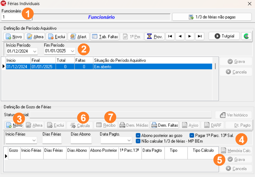
Task: Click the Gozo column header
Action: tap(14, 150)
